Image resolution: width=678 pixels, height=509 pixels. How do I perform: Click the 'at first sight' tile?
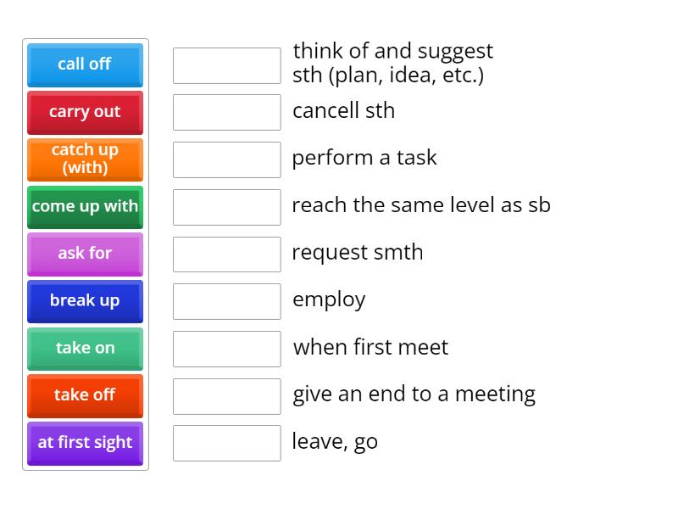point(85,443)
